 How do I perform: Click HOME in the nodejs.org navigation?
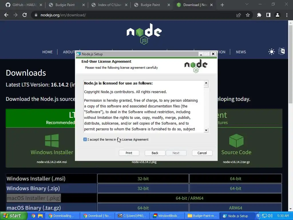click(47, 52)
